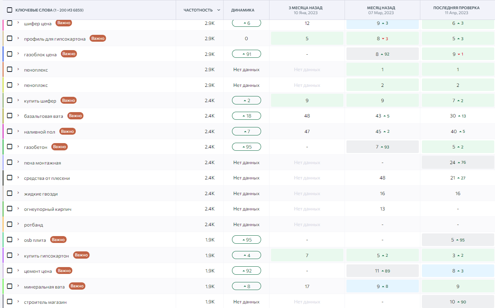Click month-ago position 48 for средства от плесени
Viewport: 495px width, 308px height.
coord(382,178)
